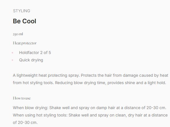170x127 pixels.
Task: Click the When blow drying instruction line
Action: pyautogui.click(x=90, y=108)
